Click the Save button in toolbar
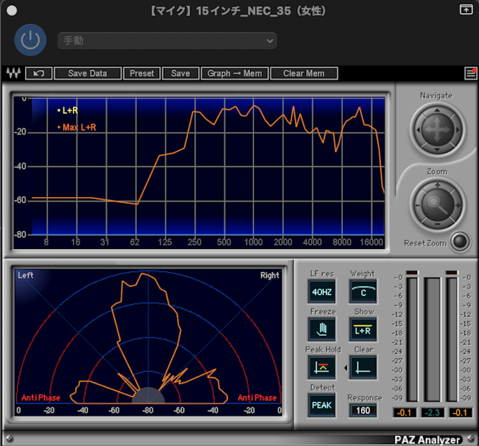 tap(180, 74)
